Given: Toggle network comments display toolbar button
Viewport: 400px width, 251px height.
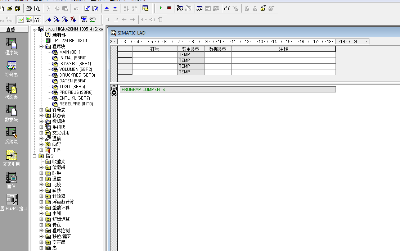Looking at the screenshot, I should [x=29, y=19].
